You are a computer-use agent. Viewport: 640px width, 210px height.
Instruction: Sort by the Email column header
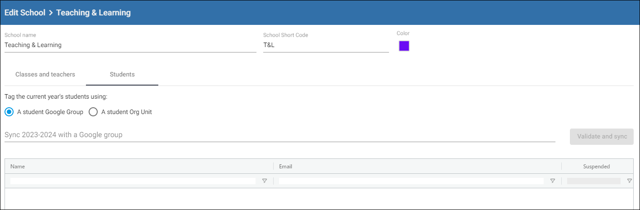click(417, 167)
